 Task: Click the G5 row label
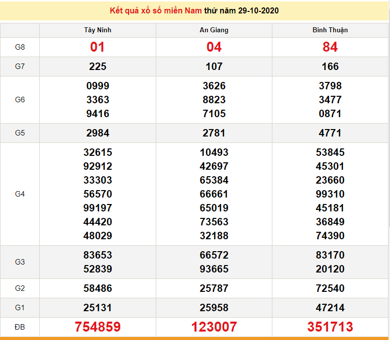click(x=20, y=133)
